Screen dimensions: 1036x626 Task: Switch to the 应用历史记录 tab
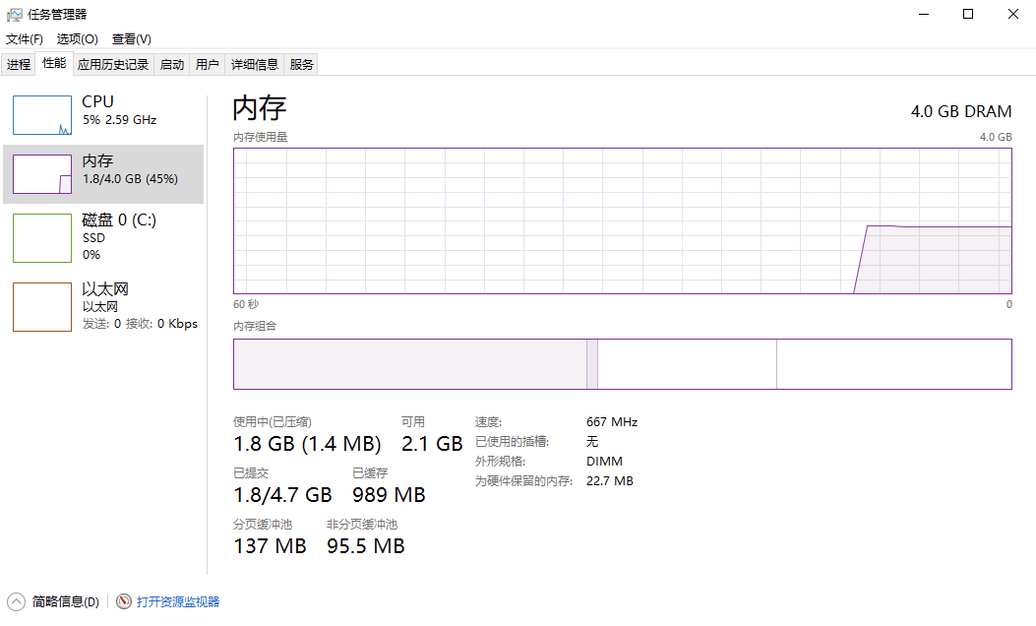click(113, 64)
